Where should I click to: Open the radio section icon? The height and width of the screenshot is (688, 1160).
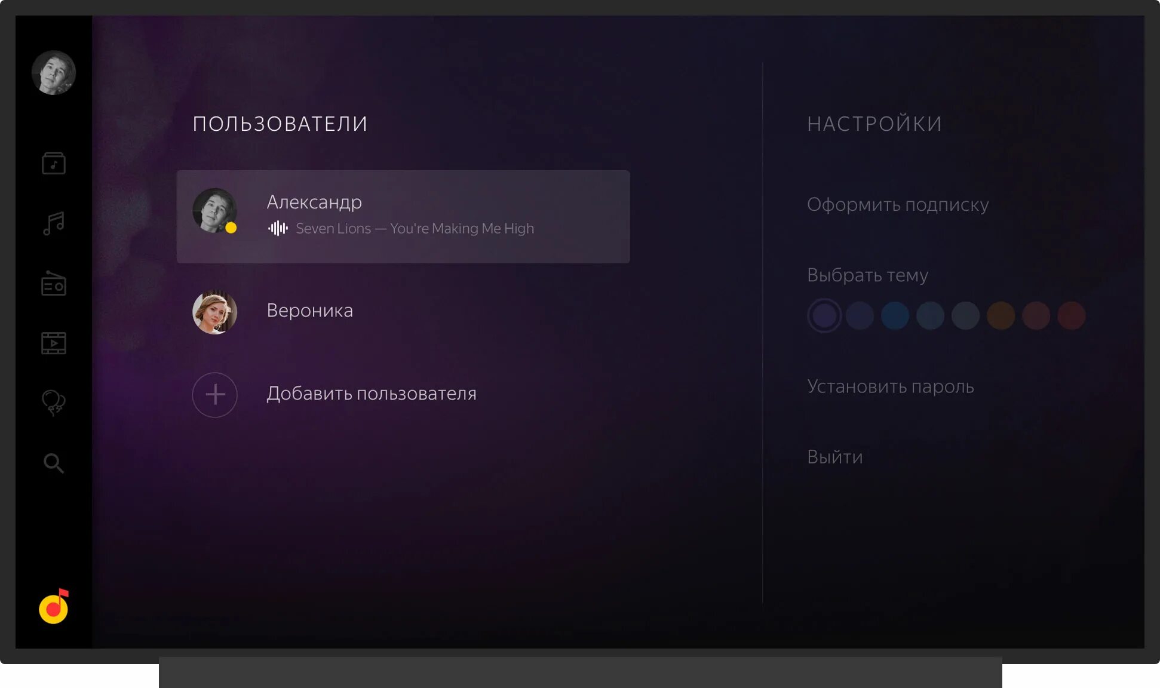point(54,284)
